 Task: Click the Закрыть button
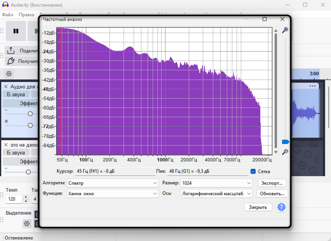258,207
